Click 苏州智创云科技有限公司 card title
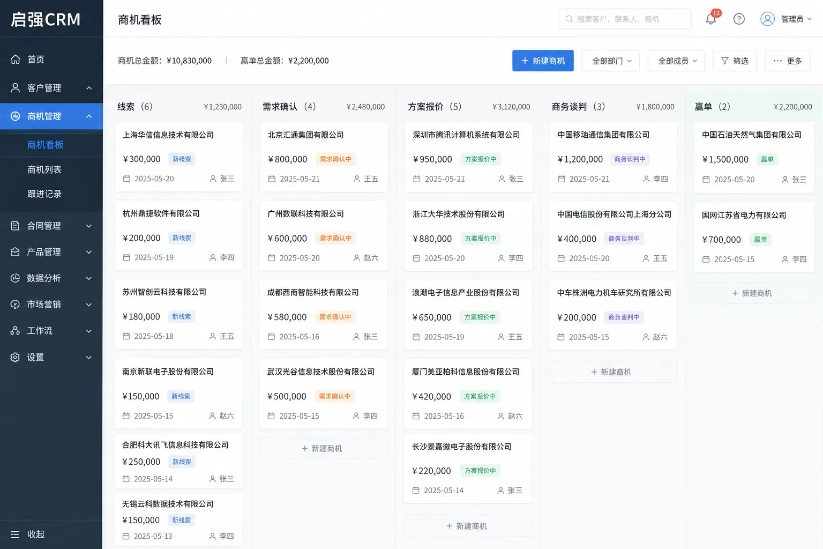The height and width of the screenshot is (549, 823). pos(164,292)
